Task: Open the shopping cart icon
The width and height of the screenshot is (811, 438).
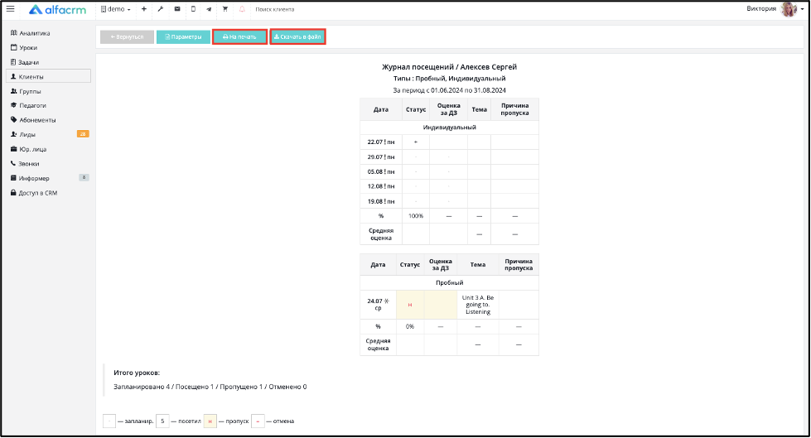Action: pos(225,9)
